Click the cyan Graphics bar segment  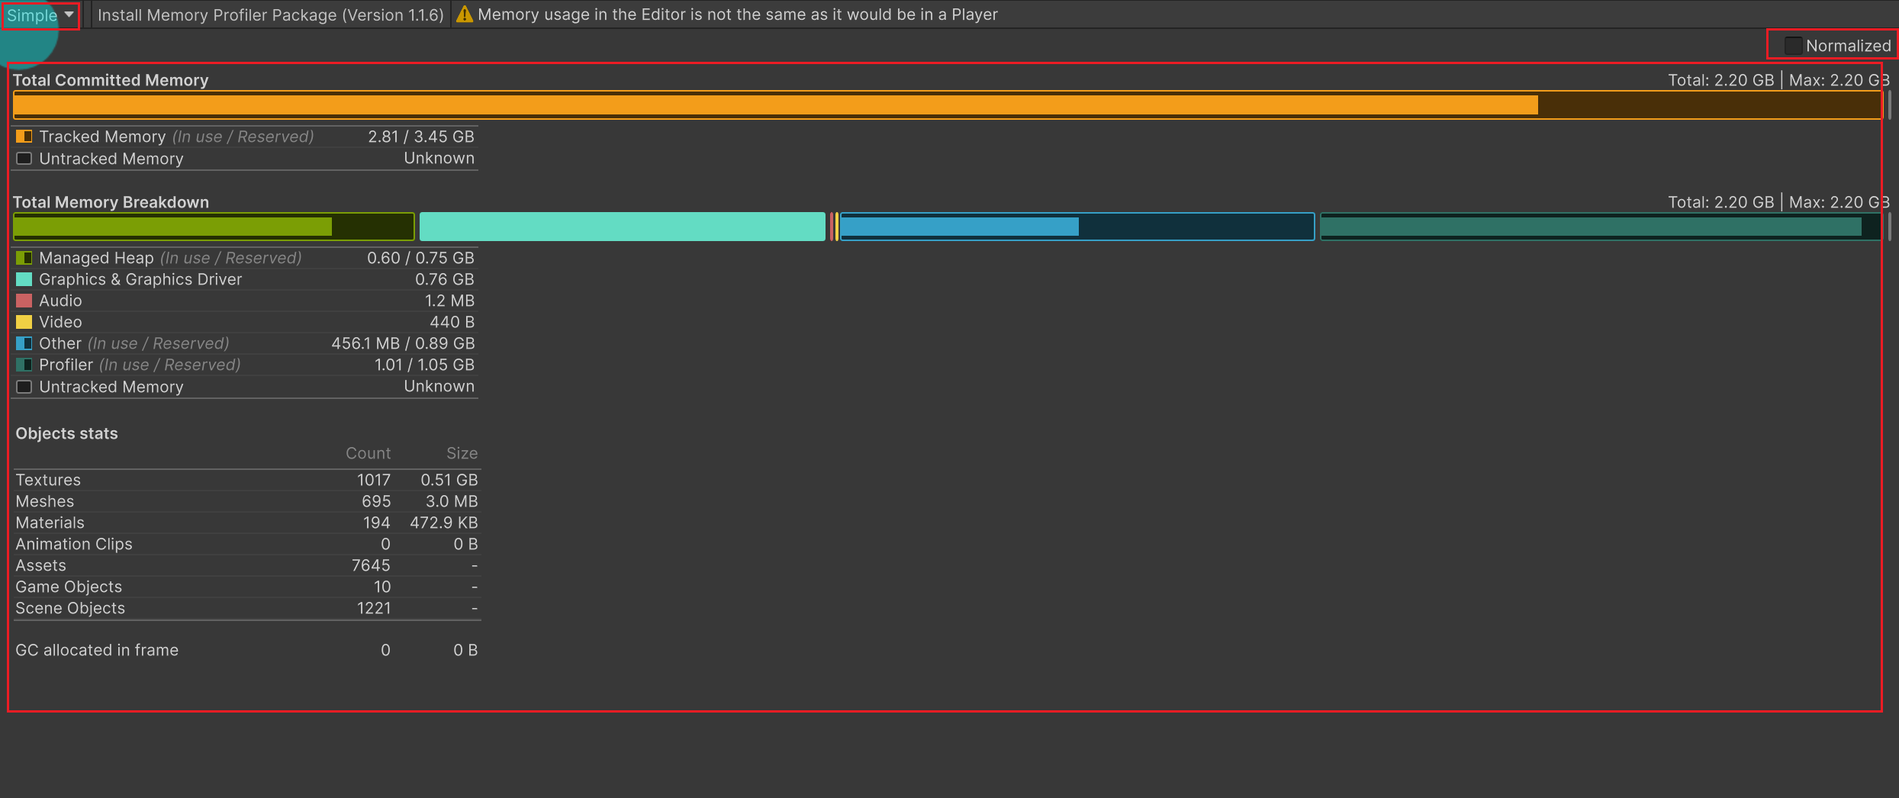click(622, 227)
